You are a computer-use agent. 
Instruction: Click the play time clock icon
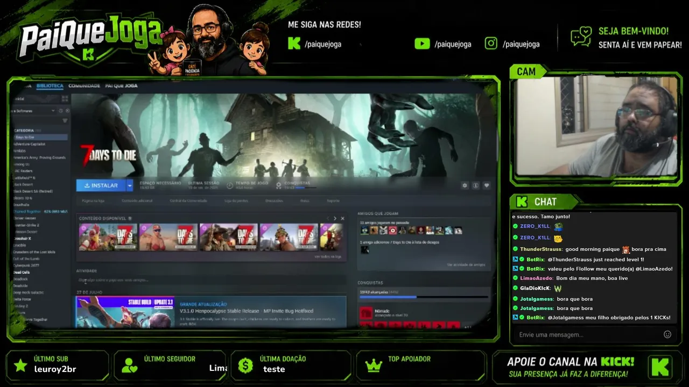click(230, 185)
